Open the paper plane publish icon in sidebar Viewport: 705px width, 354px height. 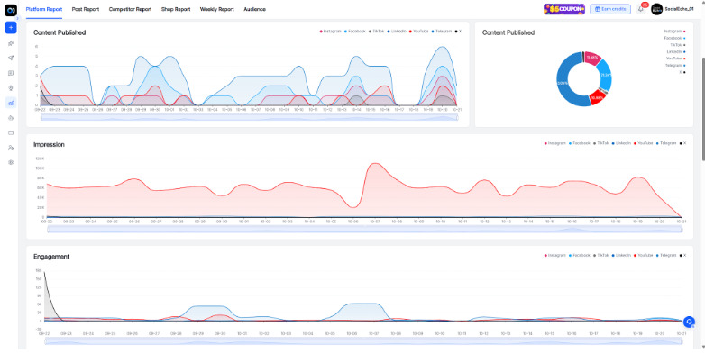point(11,58)
